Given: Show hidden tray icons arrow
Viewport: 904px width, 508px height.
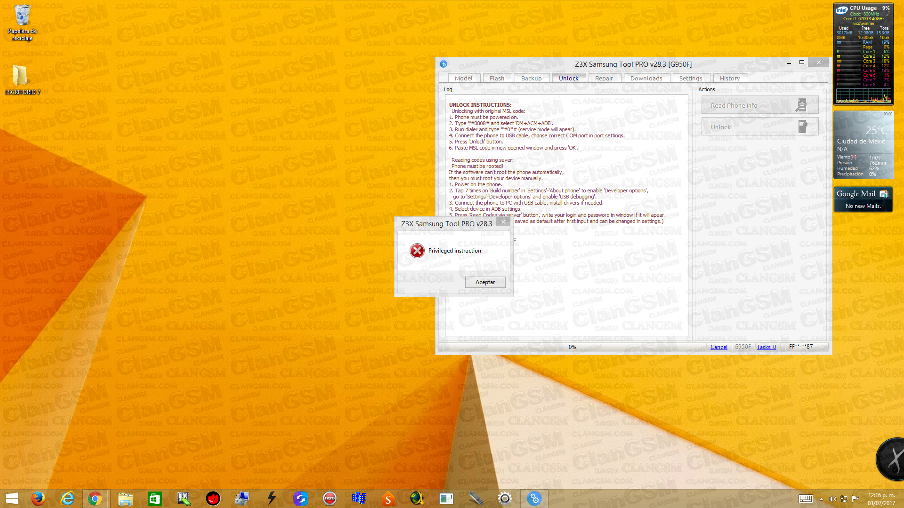Looking at the screenshot, I should coord(821,499).
